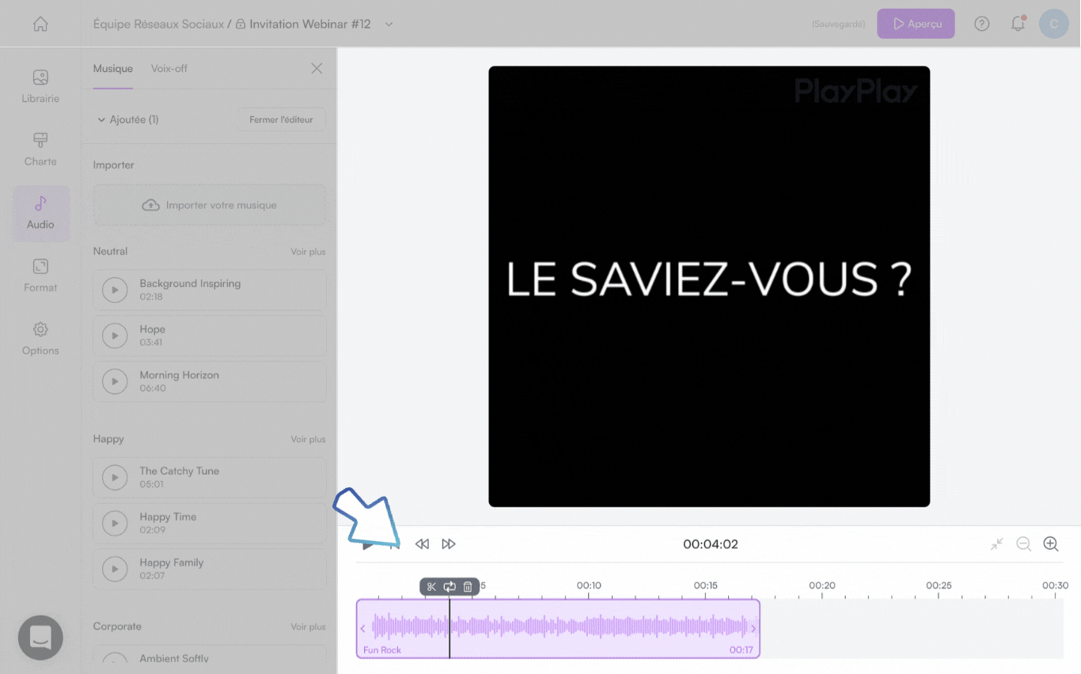1081x674 pixels.
Task: Preview the Hope track
Action: coord(115,336)
